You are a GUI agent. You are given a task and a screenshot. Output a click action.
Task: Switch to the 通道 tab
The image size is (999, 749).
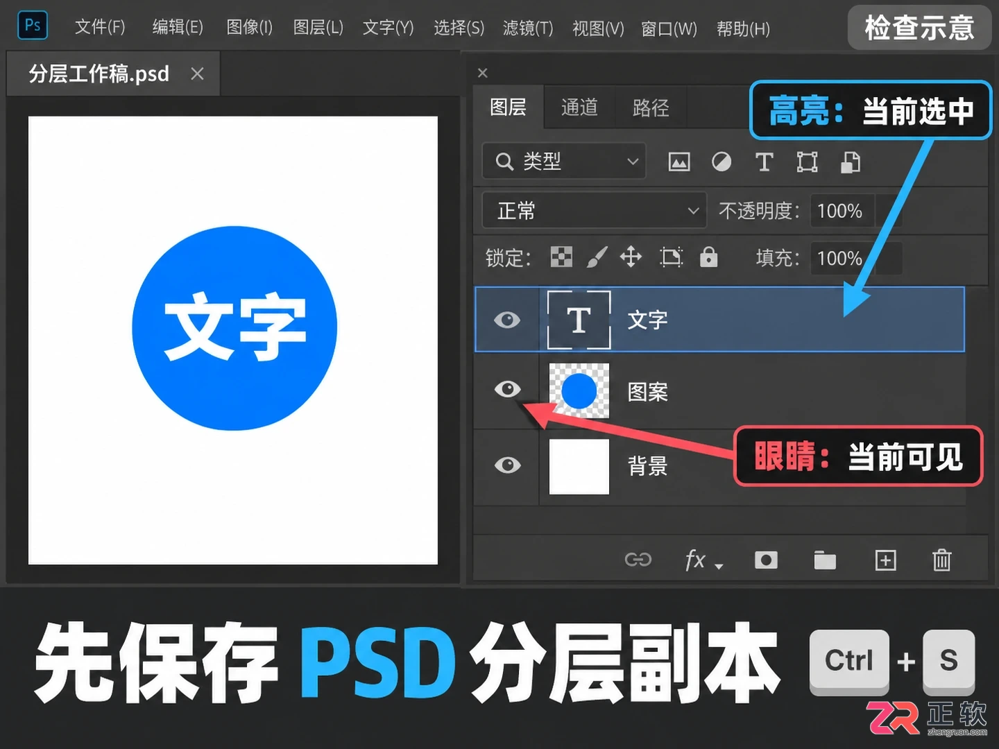pyautogui.click(x=579, y=107)
